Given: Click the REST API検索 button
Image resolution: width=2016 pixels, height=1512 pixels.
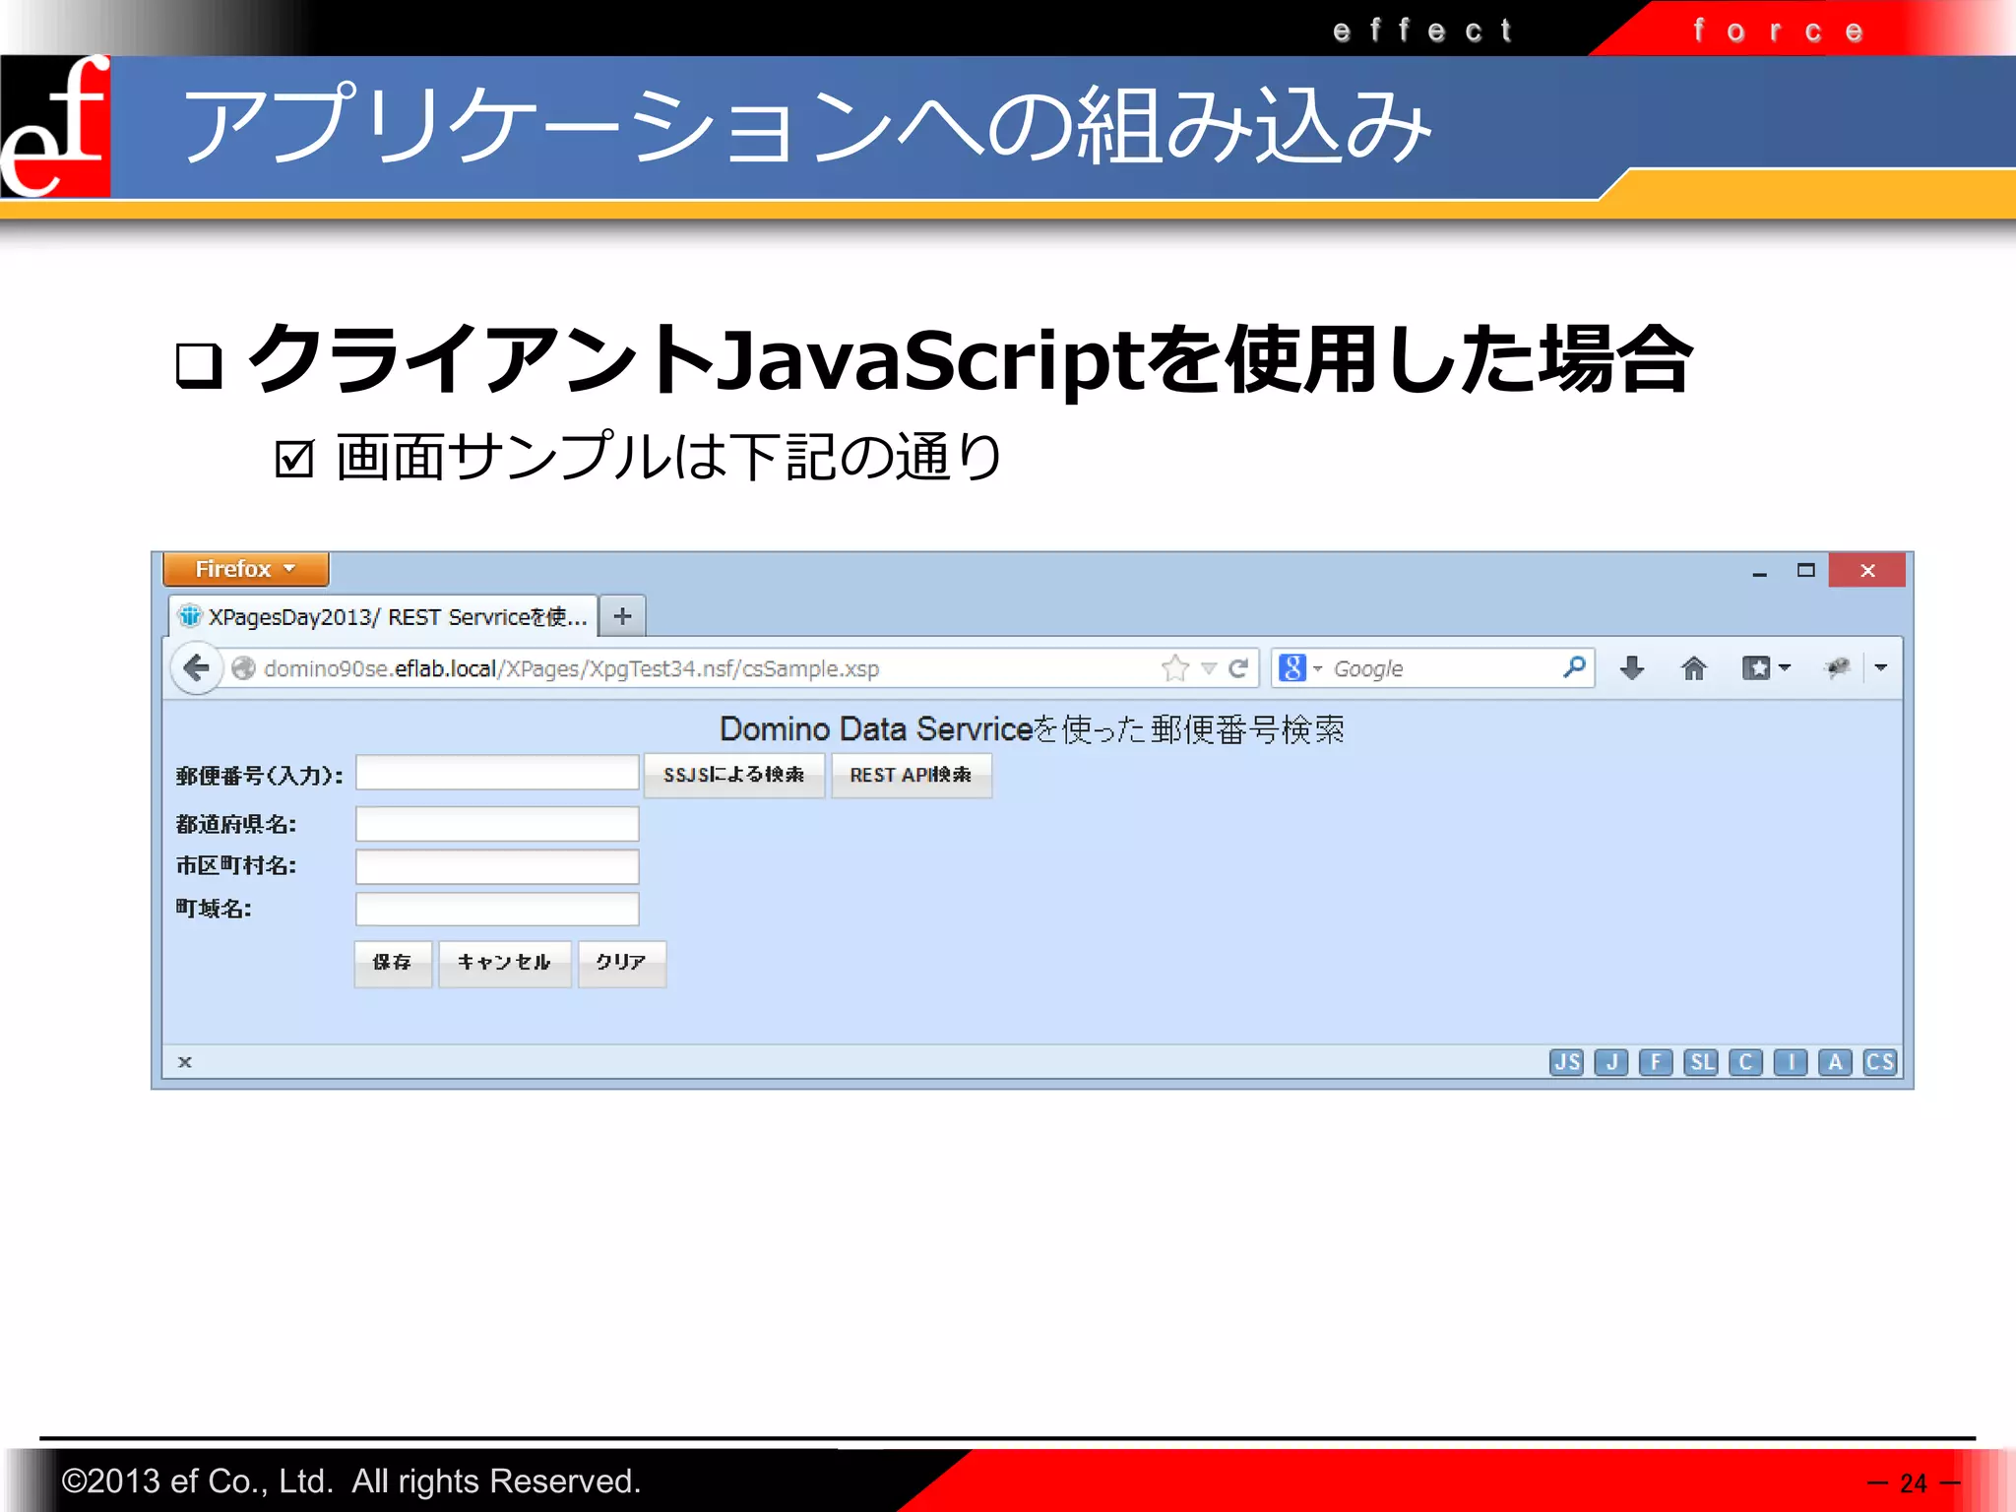Looking at the screenshot, I should (911, 775).
